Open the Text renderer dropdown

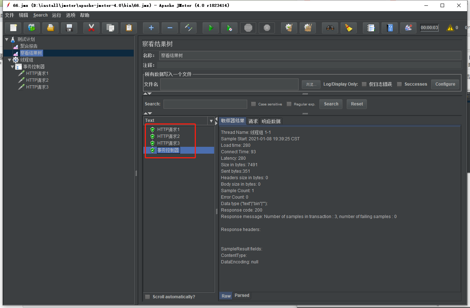coord(211,121)
